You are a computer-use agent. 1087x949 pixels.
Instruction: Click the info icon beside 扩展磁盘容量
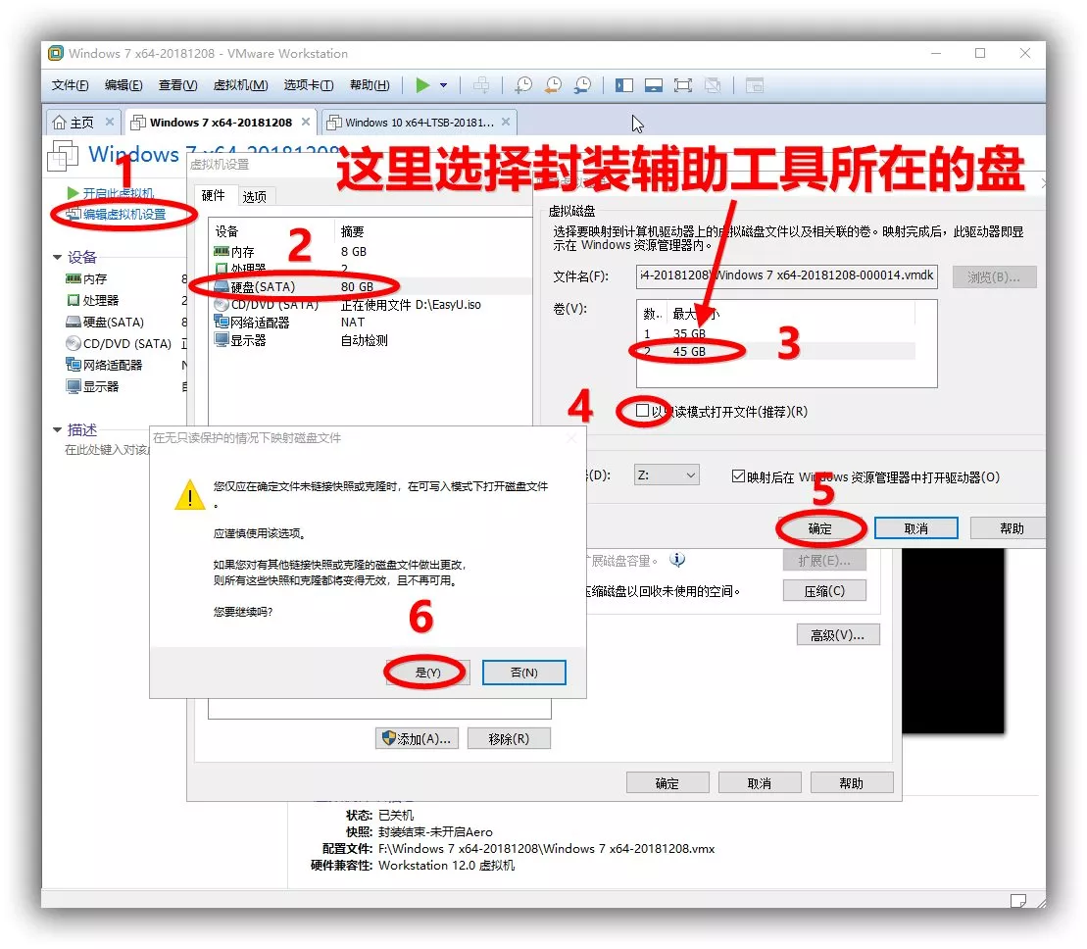677,560
